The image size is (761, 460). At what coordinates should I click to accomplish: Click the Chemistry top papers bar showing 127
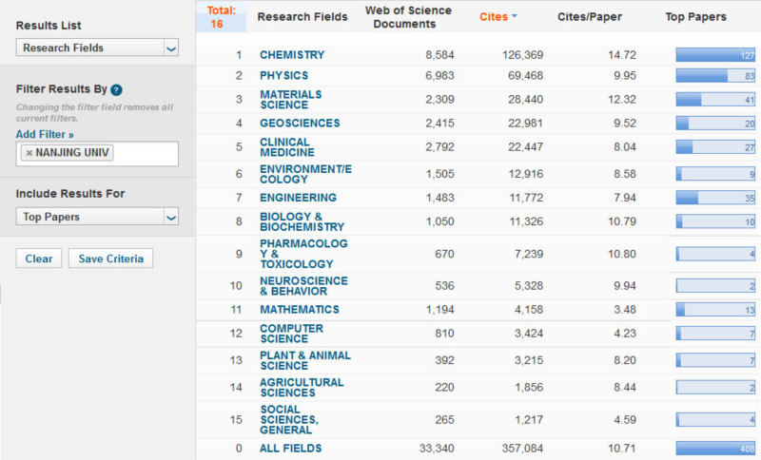(x=715, y=55)
